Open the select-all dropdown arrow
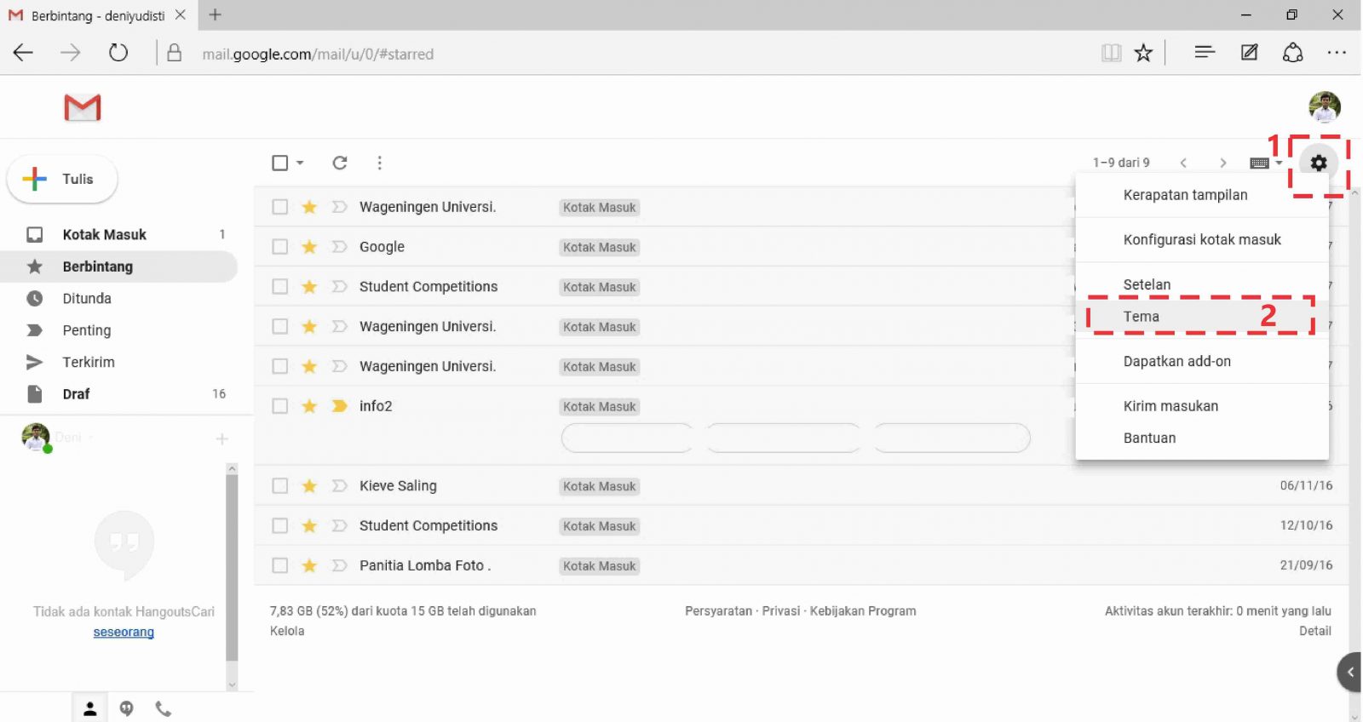The height and width of the screenshot is (722, 1363). tap(300, 163)
